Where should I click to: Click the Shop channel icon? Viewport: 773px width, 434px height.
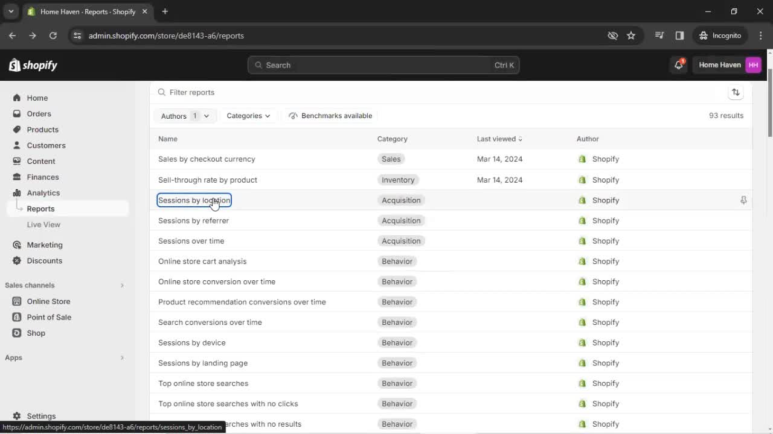17,333
